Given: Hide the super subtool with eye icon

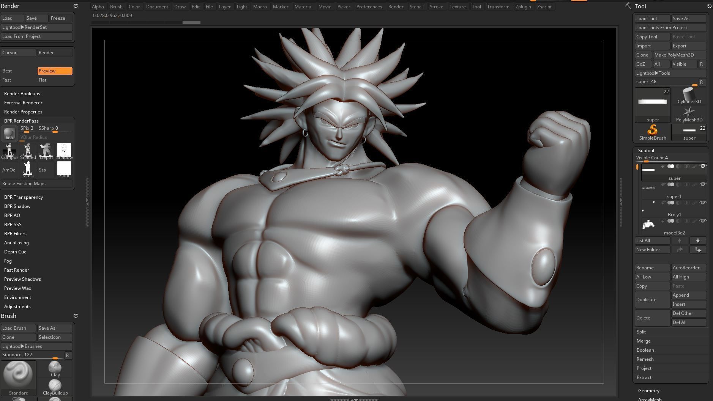Looking at the screenshot, I should (x=703, y=166).
